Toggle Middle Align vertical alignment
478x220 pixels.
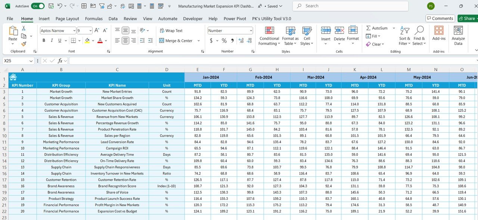click(x=125, y=31)
